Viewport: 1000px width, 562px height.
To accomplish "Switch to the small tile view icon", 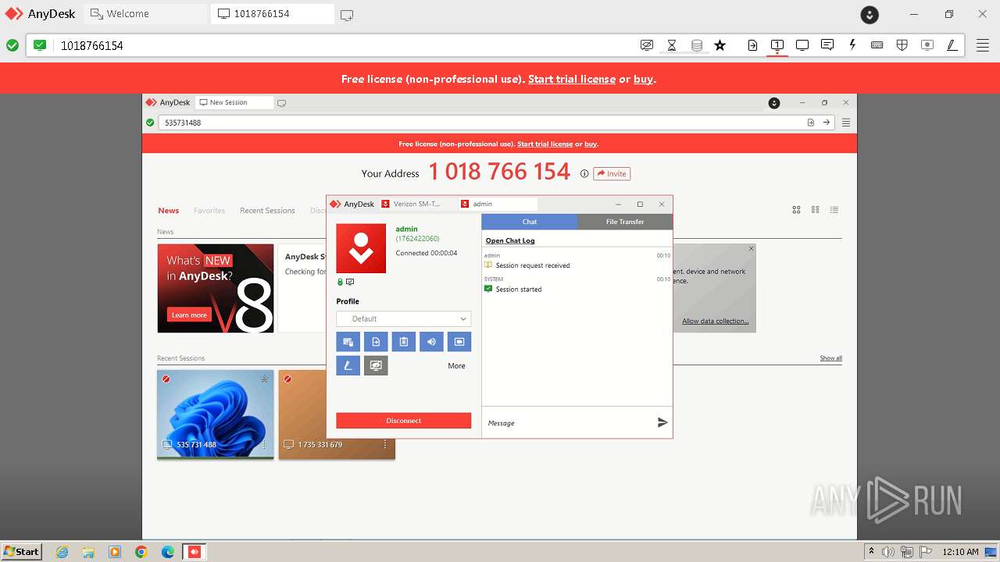I will [816, 210].
